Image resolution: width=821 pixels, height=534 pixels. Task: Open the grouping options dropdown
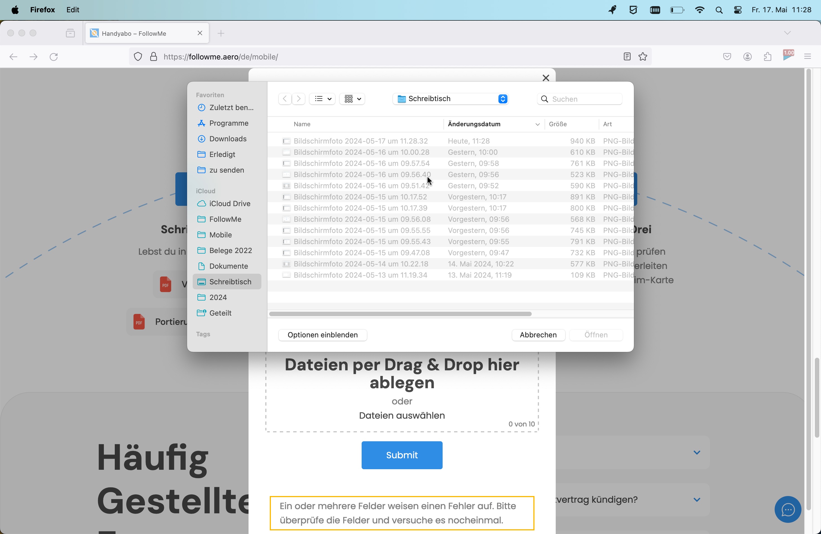click(x=352, y=99)
